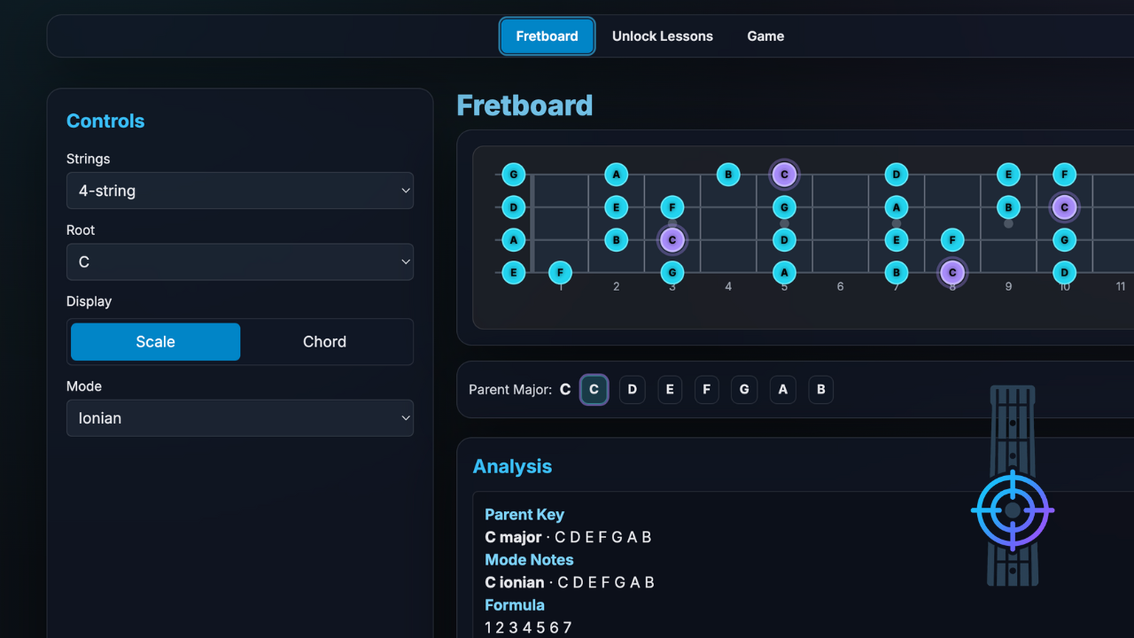This screenshot has width=1134, height=638.
Task: Tap E note at fret 9
Action: tap(1008, 175)
